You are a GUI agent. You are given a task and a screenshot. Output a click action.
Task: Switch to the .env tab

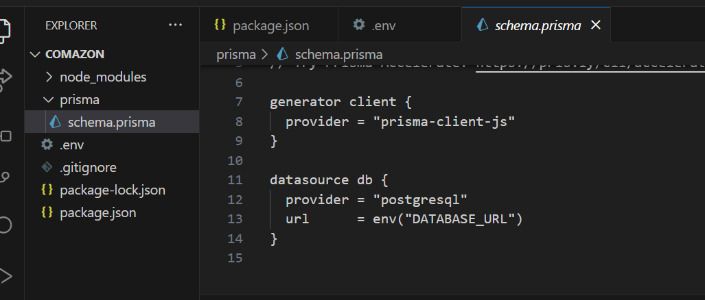pyautogui.click(x=384, y=26)
